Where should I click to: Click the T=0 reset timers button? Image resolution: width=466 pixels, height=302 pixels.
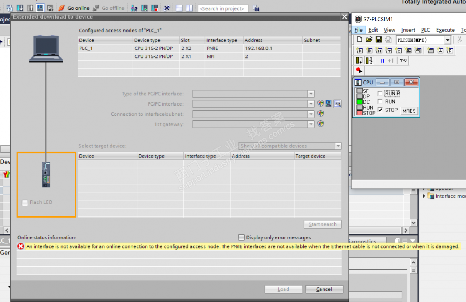pos(403,61)
